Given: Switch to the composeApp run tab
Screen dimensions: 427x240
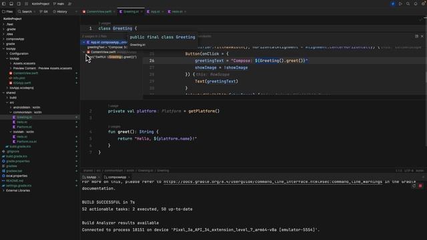Looking at the screenshot, I should (x=117, y=177).
